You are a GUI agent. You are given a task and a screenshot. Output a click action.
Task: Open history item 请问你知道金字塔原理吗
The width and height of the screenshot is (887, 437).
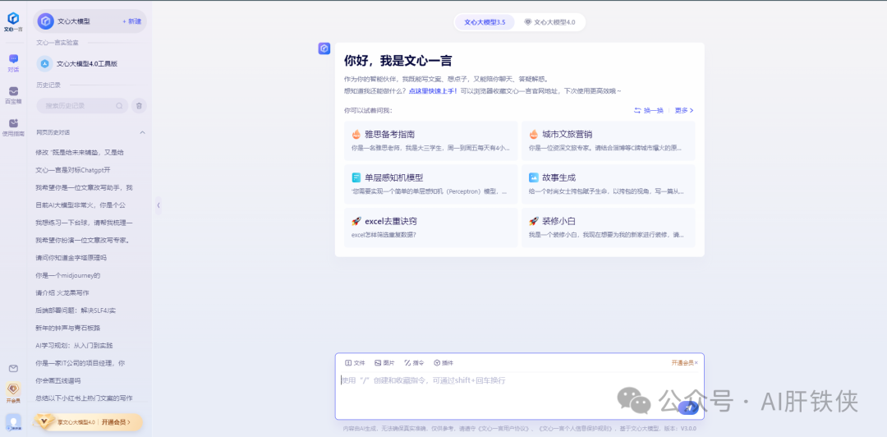71,258
